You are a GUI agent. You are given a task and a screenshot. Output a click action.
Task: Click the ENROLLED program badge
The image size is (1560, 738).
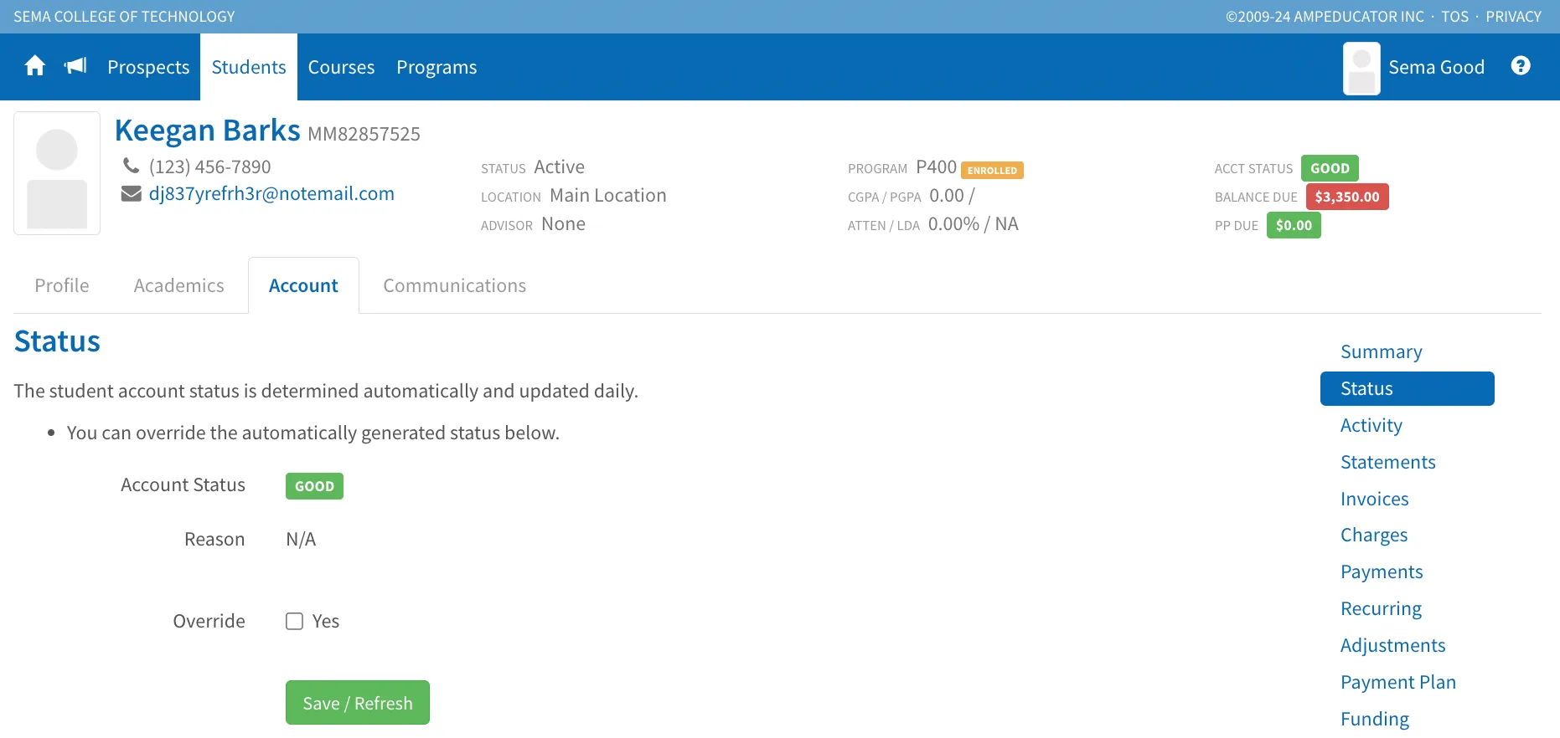992,170
